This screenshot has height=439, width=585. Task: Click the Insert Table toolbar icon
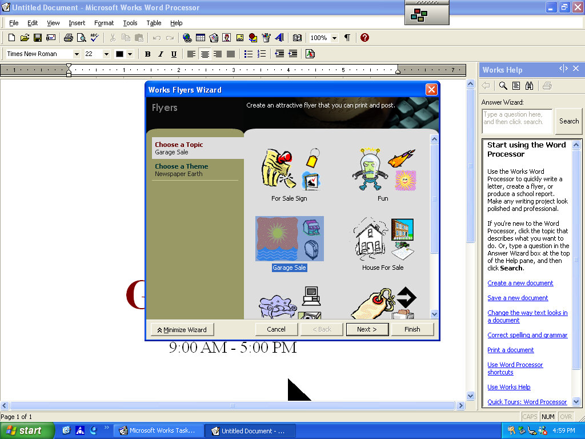201,38
